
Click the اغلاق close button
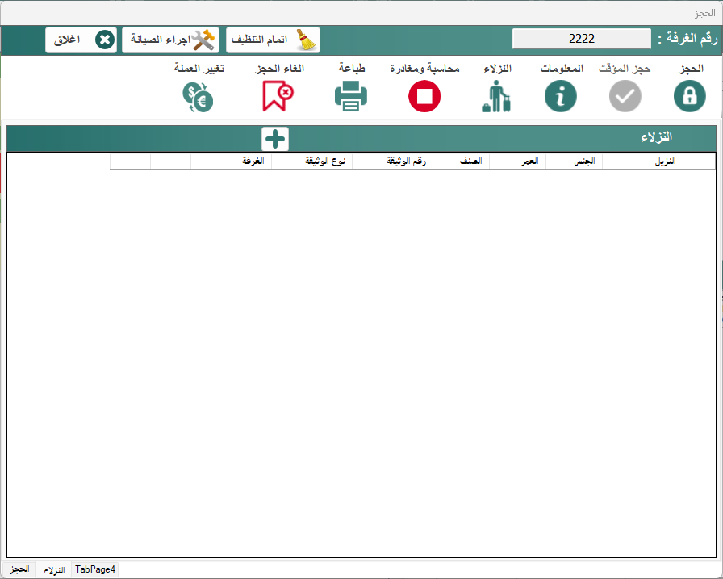(81, 40)
